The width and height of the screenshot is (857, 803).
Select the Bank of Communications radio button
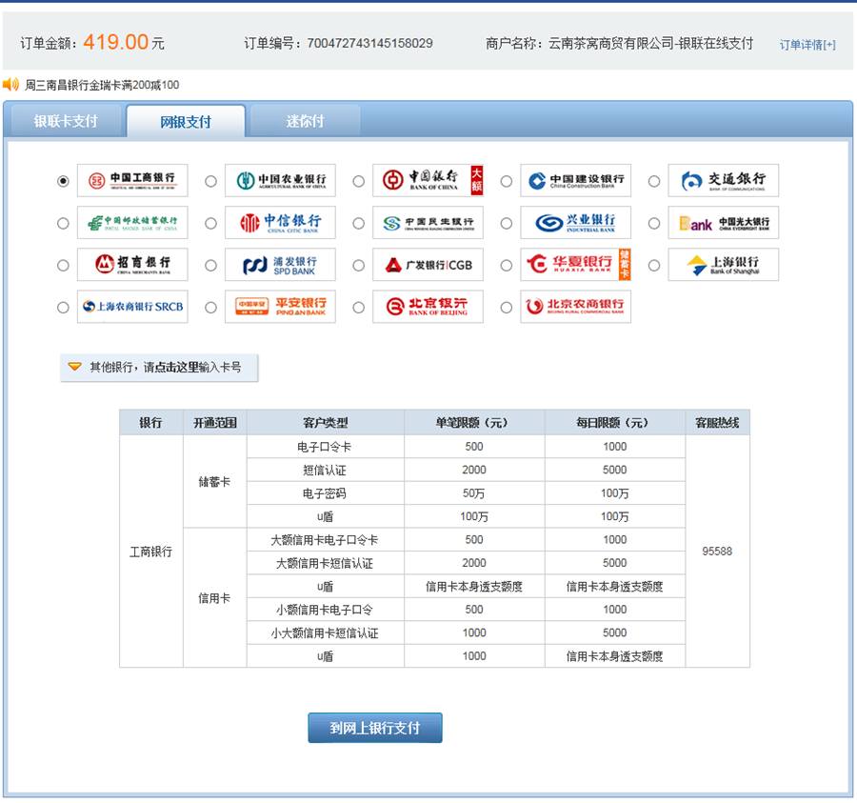click(x=654, y=181)
